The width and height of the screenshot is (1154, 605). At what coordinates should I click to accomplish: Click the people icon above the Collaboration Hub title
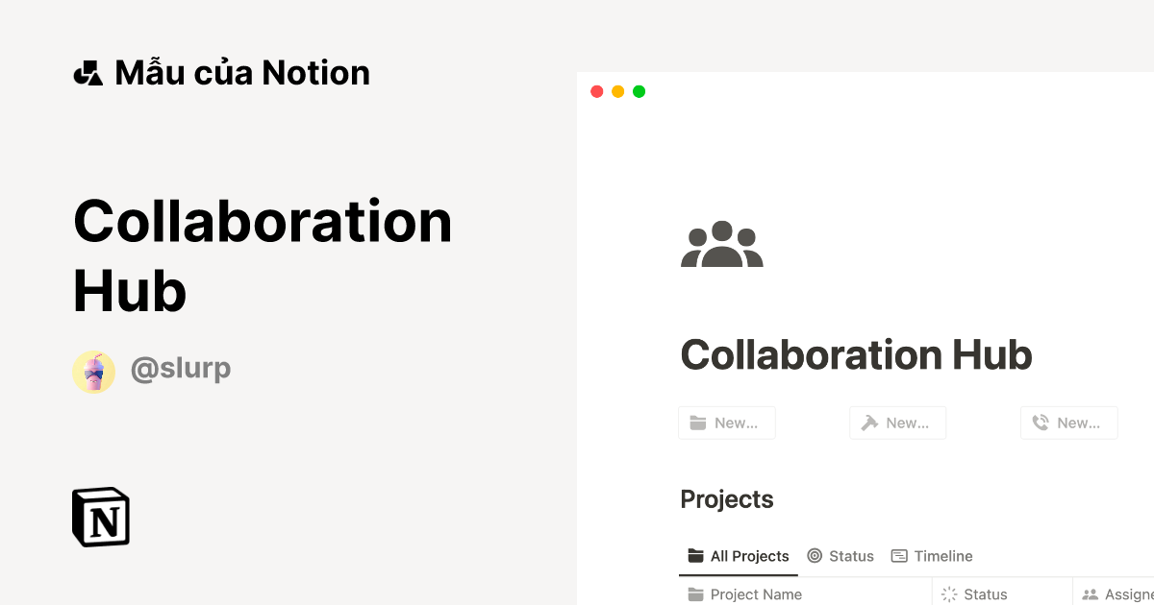click(x=722, y=243)
